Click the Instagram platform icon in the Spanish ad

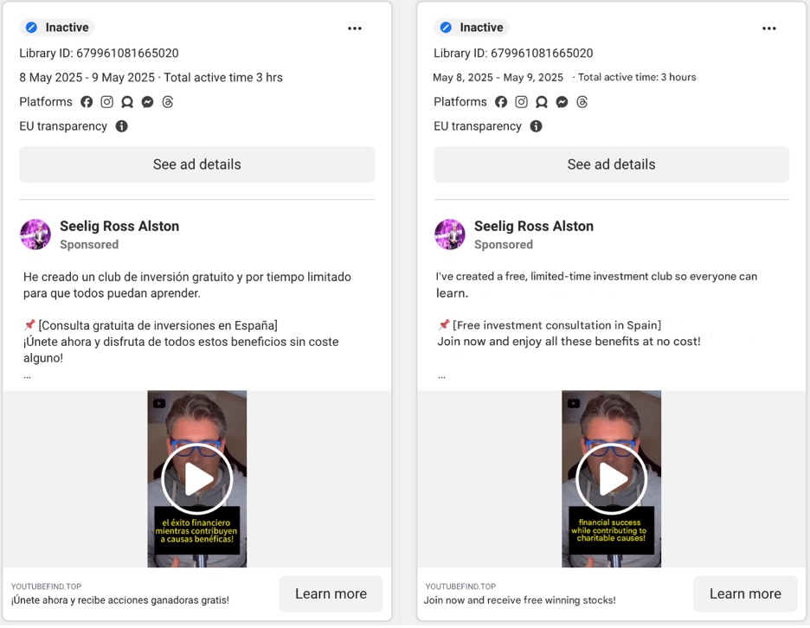107,102
